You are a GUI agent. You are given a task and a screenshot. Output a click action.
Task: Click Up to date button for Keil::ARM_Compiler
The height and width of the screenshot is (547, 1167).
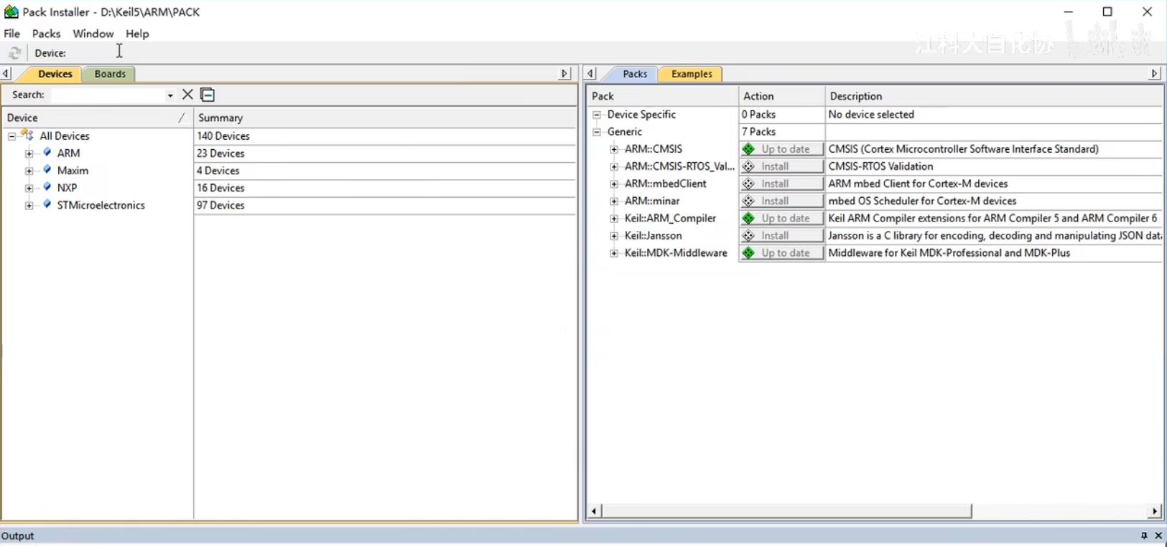(781, 218)
